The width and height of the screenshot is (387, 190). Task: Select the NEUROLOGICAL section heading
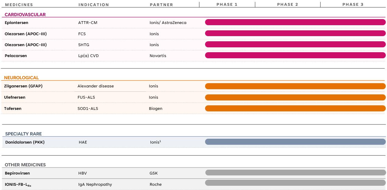tap(21, 78)
